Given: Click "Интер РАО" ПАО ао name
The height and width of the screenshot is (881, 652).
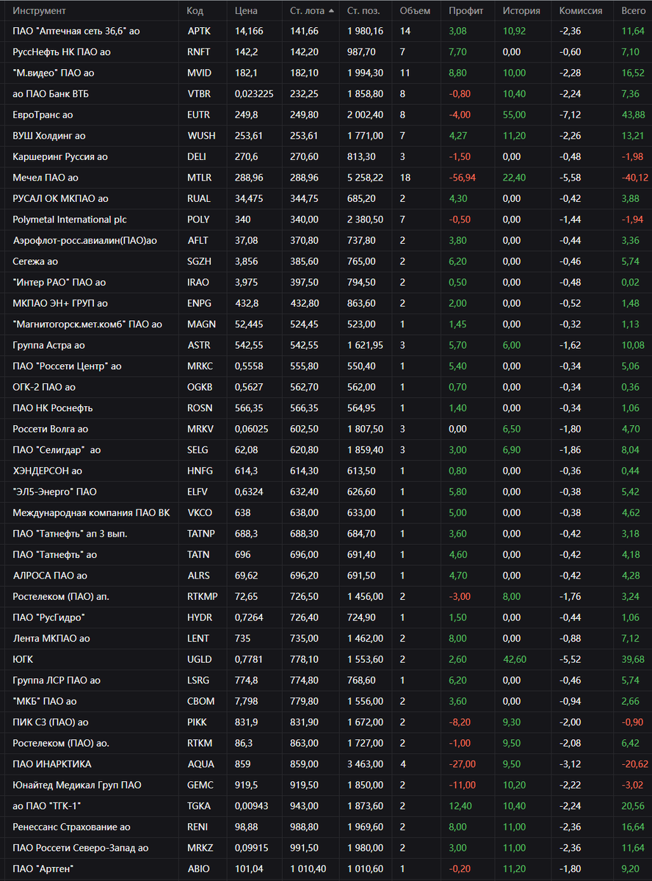Looking at the screenshot, I should tap(59, 283).
